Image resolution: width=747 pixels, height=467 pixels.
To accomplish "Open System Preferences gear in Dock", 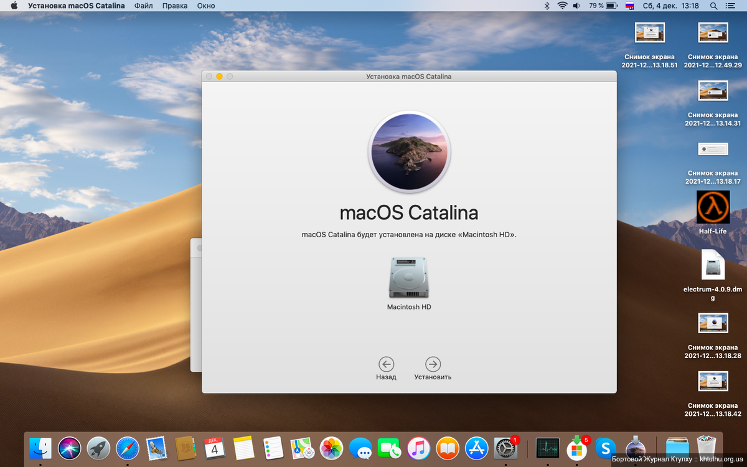I will pos(506,448).
